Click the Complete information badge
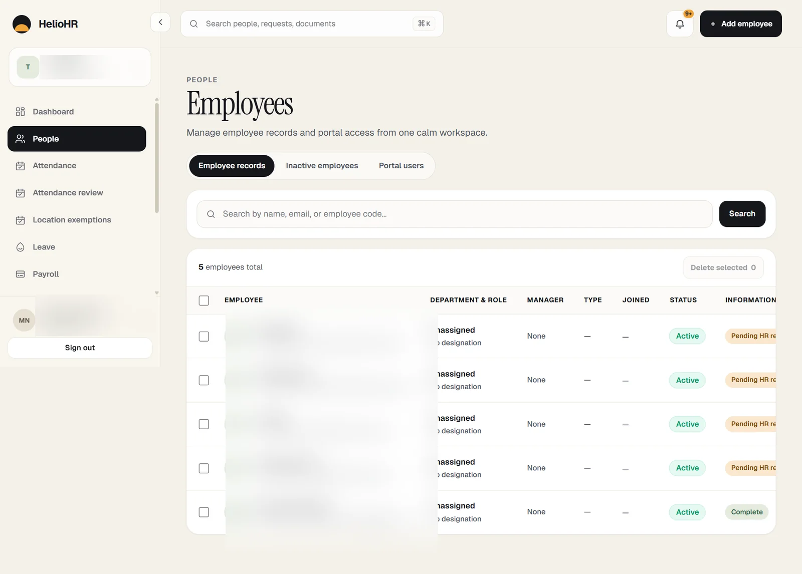802x574 pixels. (x=746, y=512)
